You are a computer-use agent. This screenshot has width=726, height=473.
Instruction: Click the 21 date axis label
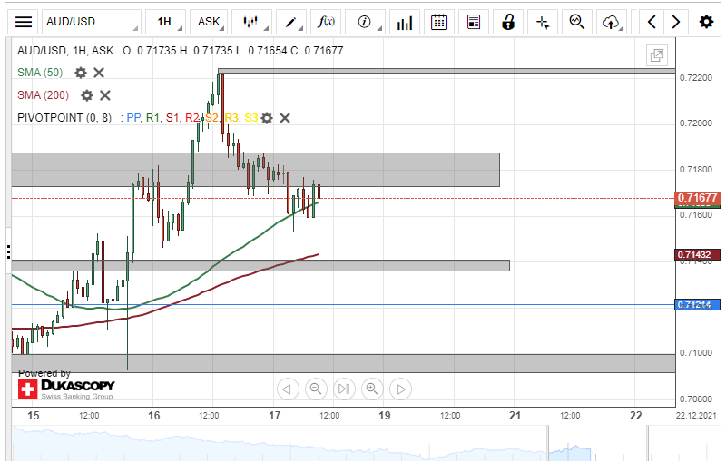515,416
